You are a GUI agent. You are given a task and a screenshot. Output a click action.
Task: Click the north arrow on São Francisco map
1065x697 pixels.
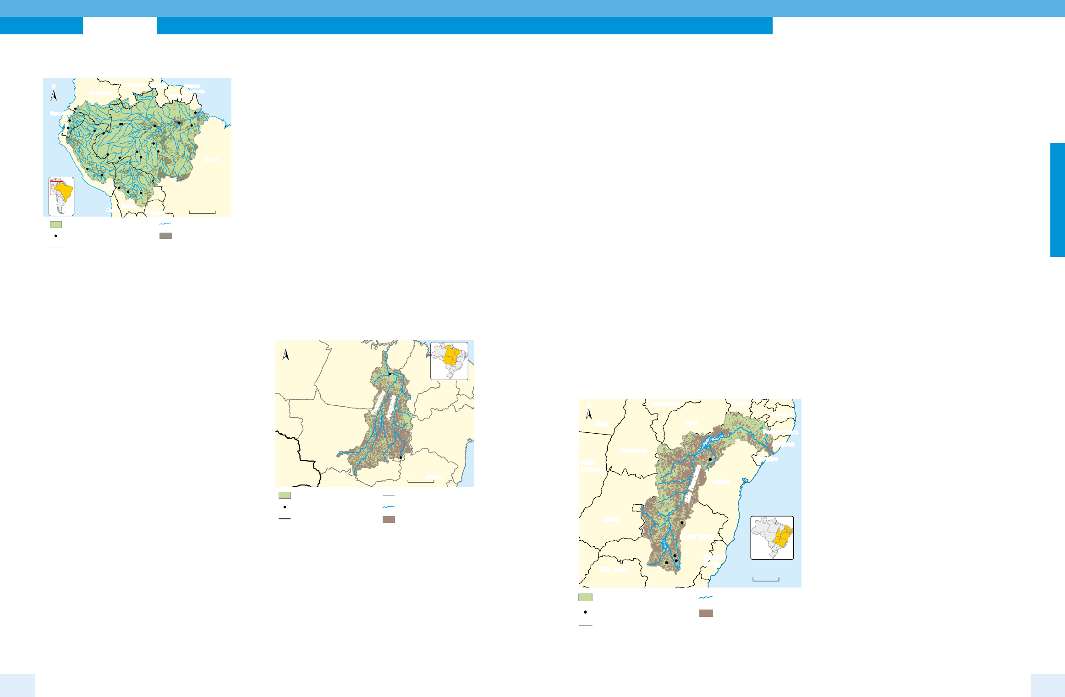tap(589, 414)
